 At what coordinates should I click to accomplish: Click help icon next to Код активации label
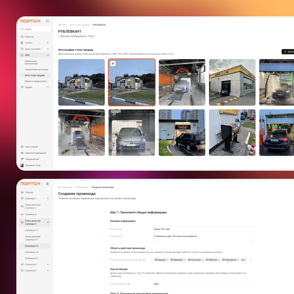click(x=129, y=284)
